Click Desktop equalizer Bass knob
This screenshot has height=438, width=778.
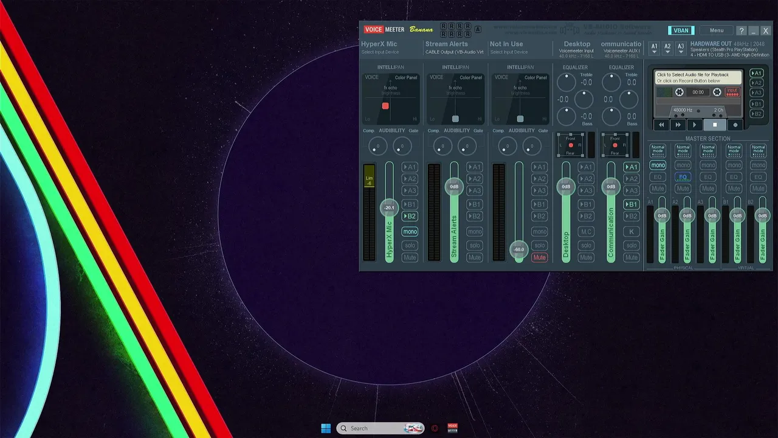566,115
